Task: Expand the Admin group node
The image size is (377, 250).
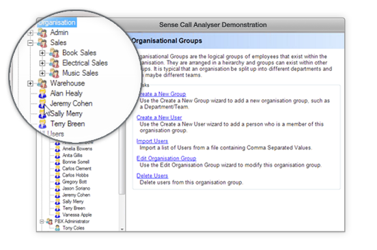Action: (x=30, y=33)
